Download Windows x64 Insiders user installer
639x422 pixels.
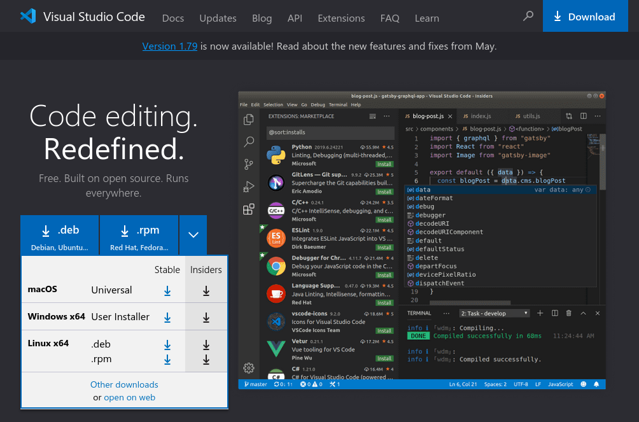206,317
